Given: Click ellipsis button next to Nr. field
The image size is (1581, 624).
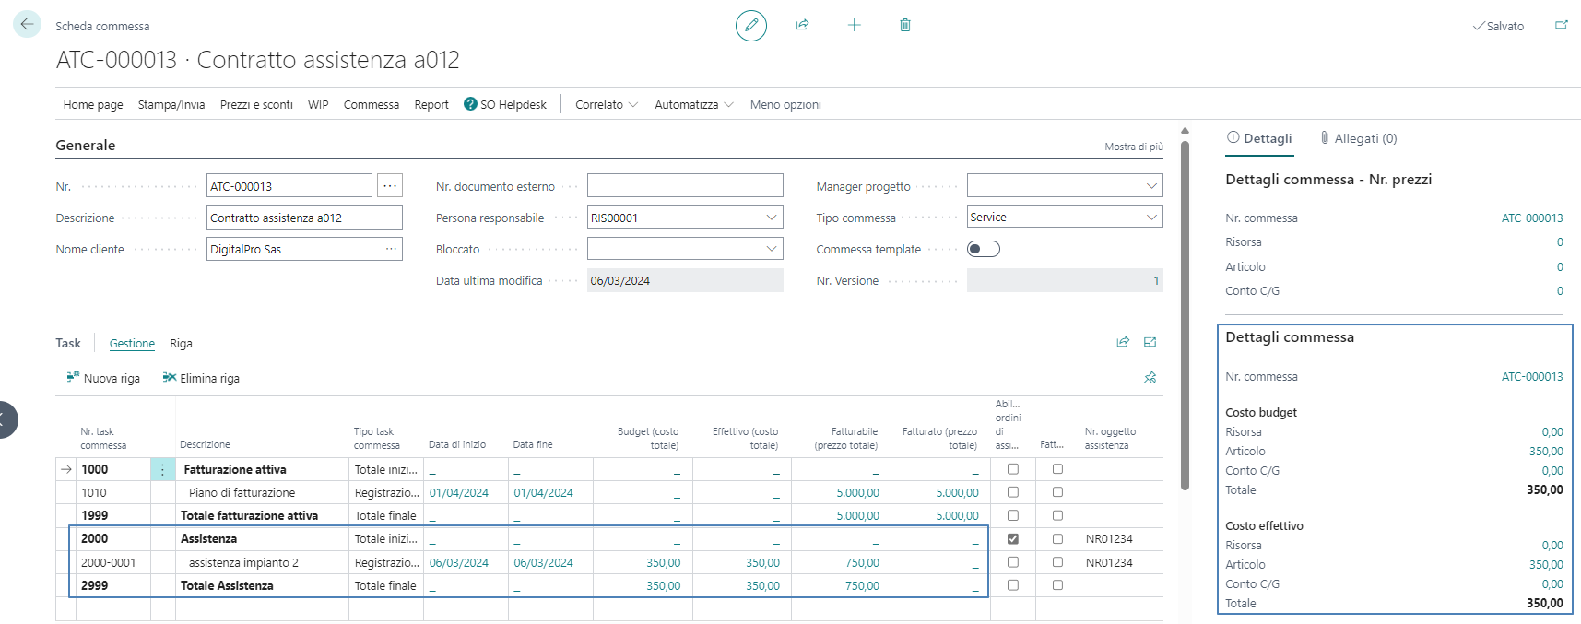Looking at the screenshot, I should (x=390, y=186).
